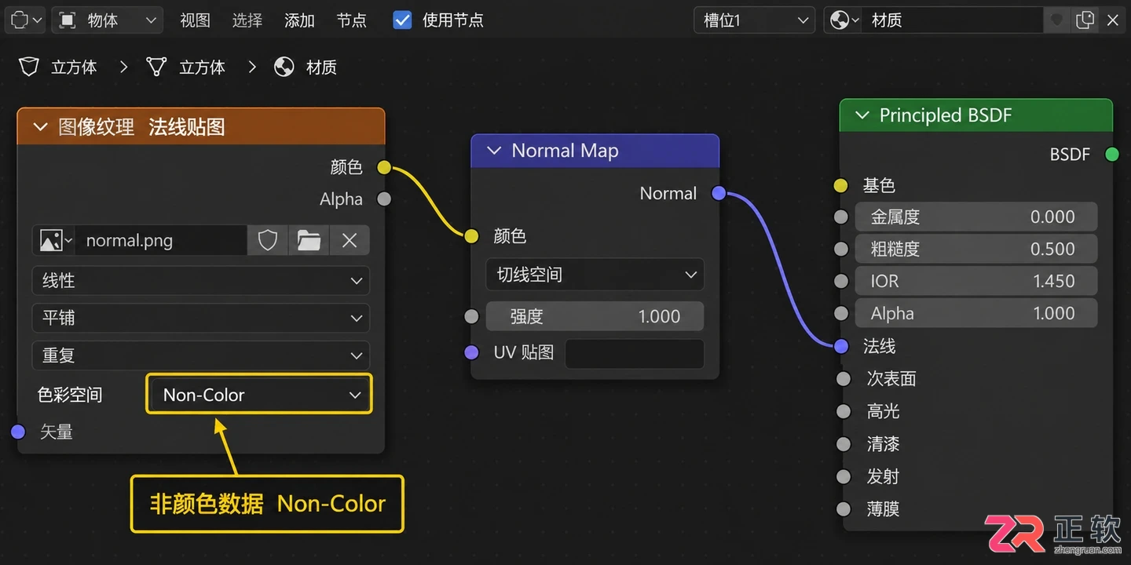Image resolution: width=1131 pixels, height=565 pixels.
Task: Click the 金属度 0.000 slider
Action: click(x=976, y=217)
